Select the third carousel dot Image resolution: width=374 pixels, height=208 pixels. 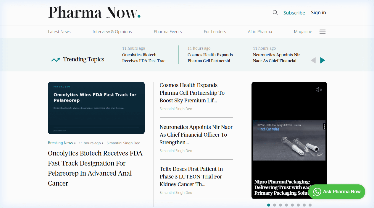[x=280, y=205]
